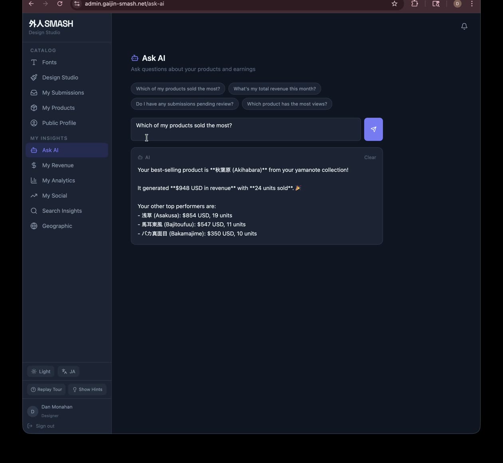The width and height of the screenshot is (503, 463).
Task: View My Analytics chart icon
Action: 34,180
